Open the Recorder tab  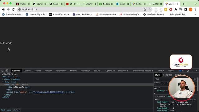123,71
